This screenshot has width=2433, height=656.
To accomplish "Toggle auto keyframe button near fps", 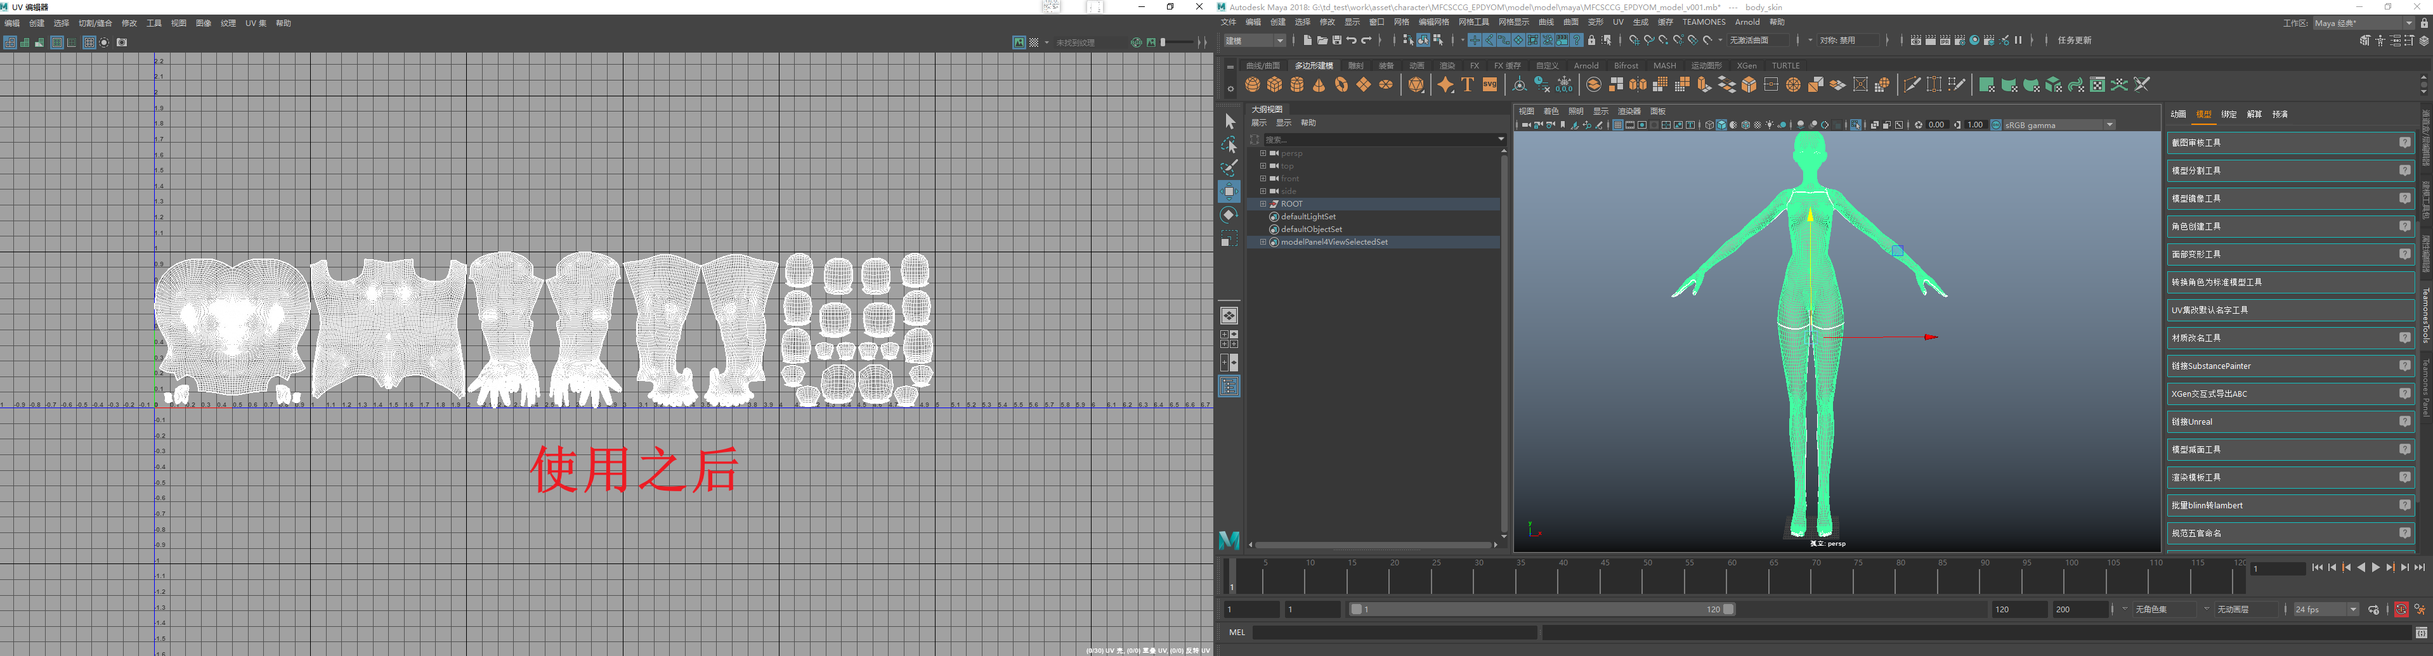I will click(x=2401, y=610).
